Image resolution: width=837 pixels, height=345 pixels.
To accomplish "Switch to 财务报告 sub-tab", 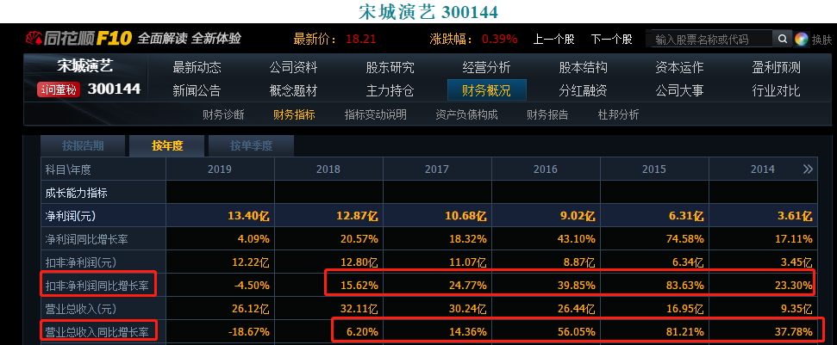I will (547, 114).
